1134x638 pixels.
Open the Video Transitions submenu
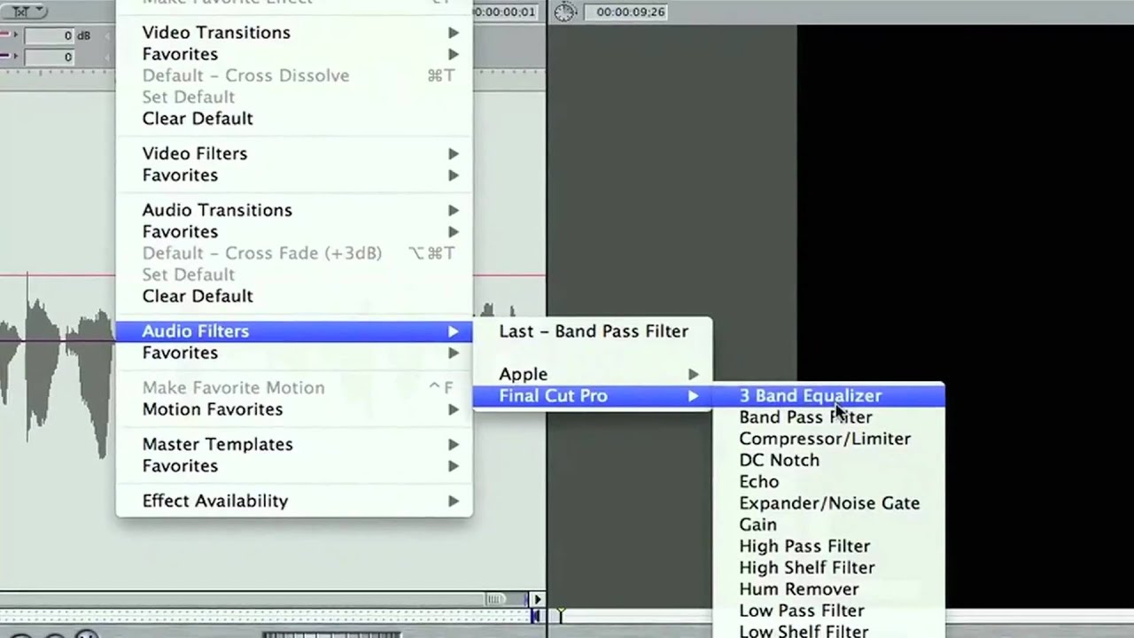click(x=294, y=33)
